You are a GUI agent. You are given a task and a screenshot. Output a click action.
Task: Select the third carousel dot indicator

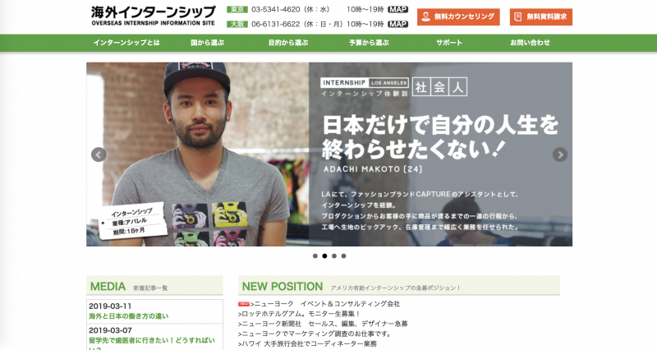click(334, 256)
